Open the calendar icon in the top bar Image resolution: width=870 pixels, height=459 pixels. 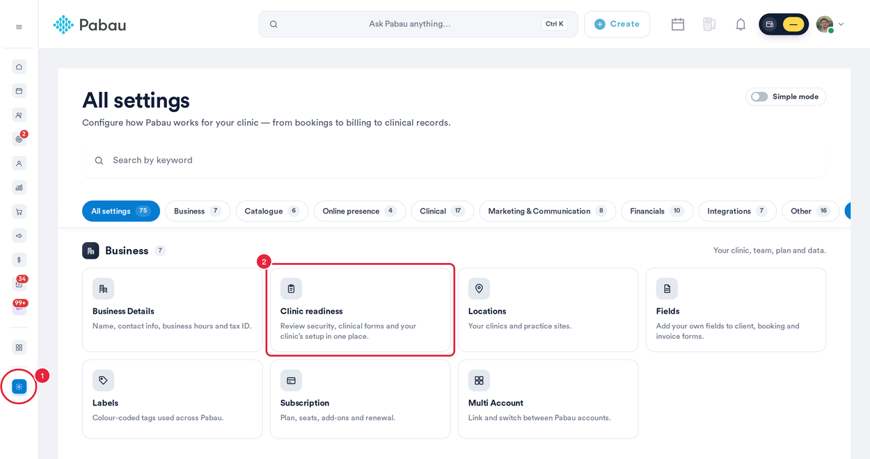(678, 24)
